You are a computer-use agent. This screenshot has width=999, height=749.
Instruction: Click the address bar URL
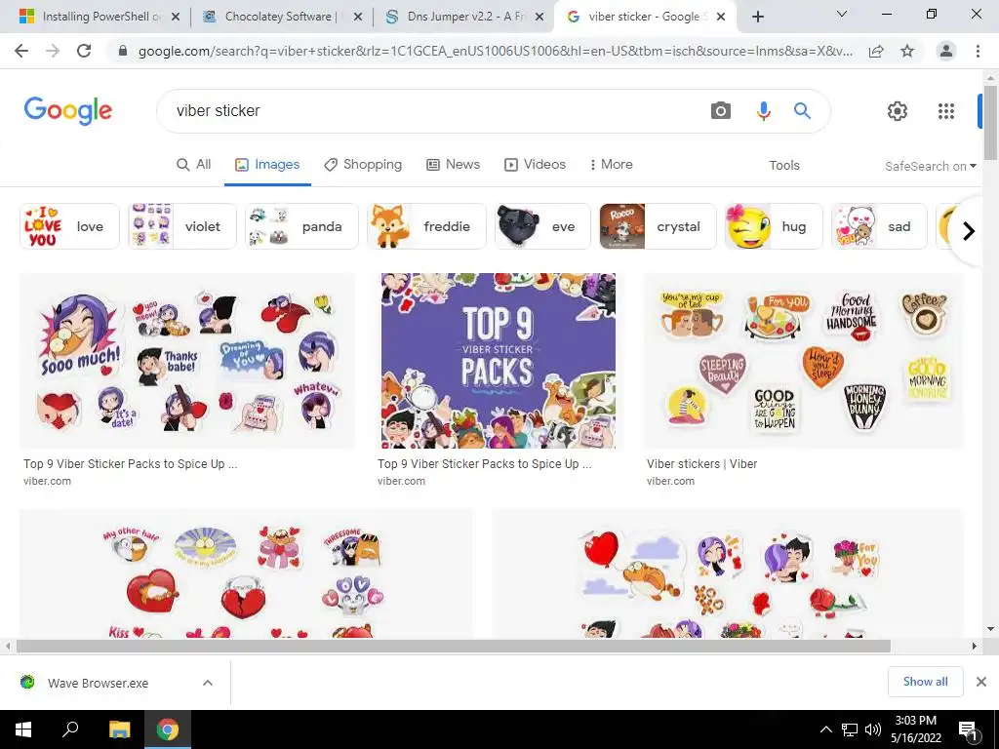[x=495, y=51]
